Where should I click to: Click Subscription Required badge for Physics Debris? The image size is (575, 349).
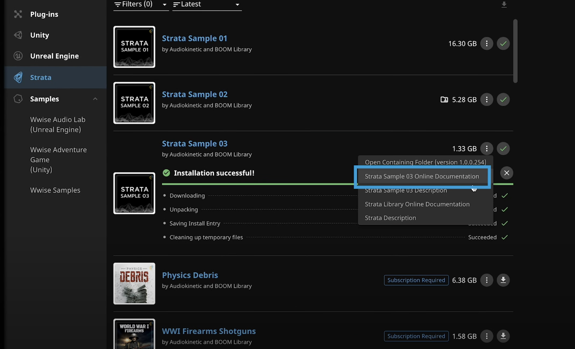(x=416, y=280)
